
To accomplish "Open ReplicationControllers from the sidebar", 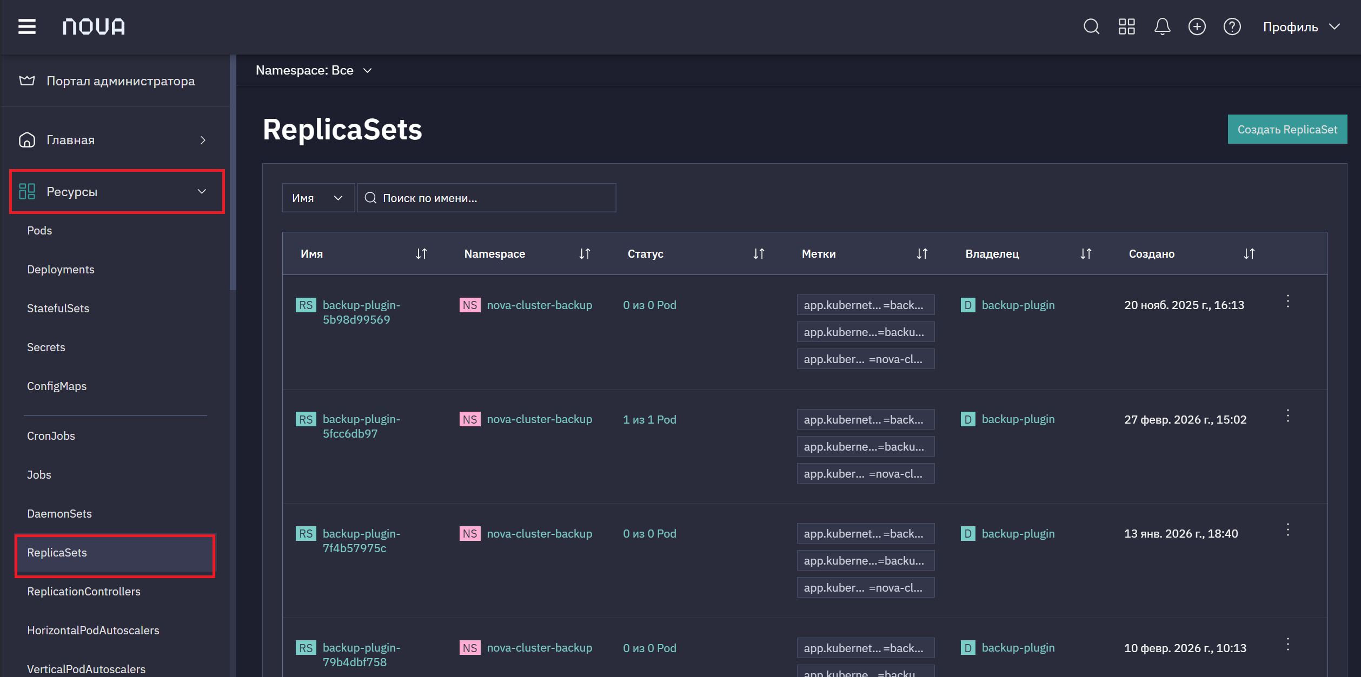I will (x=84, y=592).
